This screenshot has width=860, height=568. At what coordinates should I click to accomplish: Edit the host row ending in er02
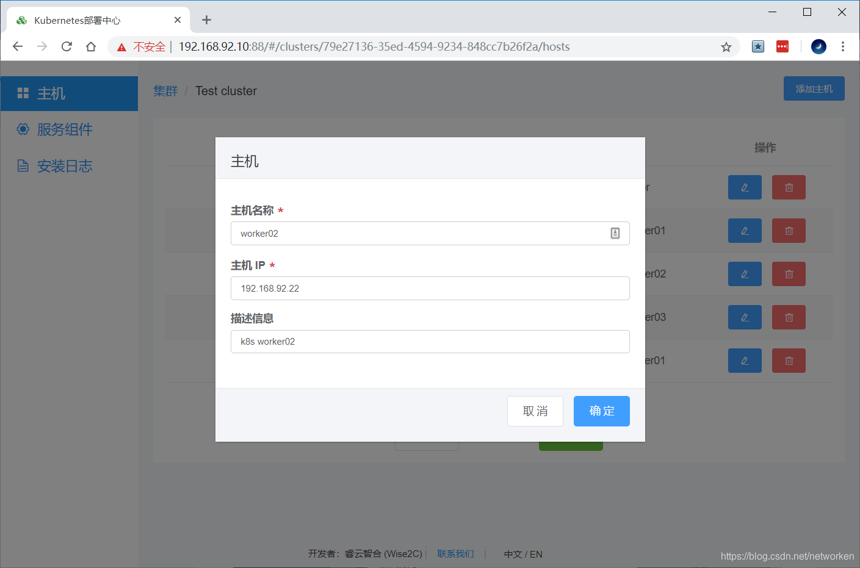pyautogui.click(x=745, y=274)
